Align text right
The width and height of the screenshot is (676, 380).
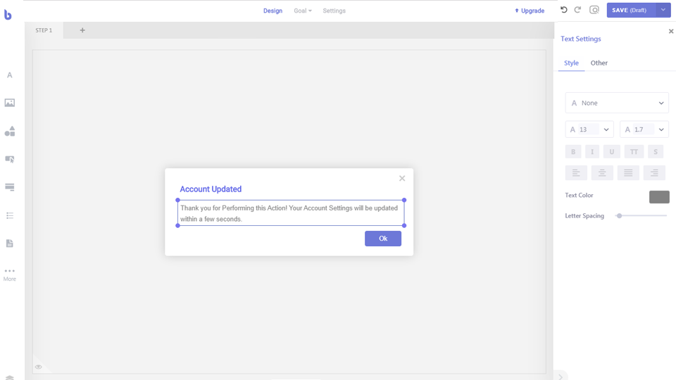click(654, 173)
